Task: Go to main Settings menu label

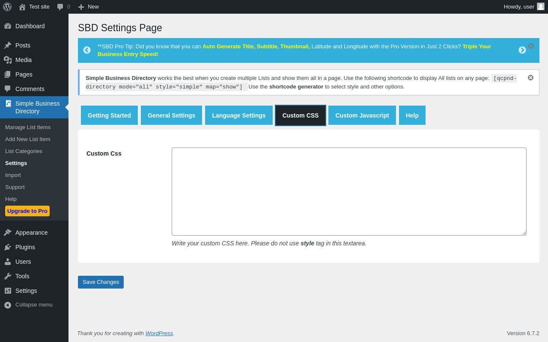Action: pyautogui.click(x=26, y=291)
